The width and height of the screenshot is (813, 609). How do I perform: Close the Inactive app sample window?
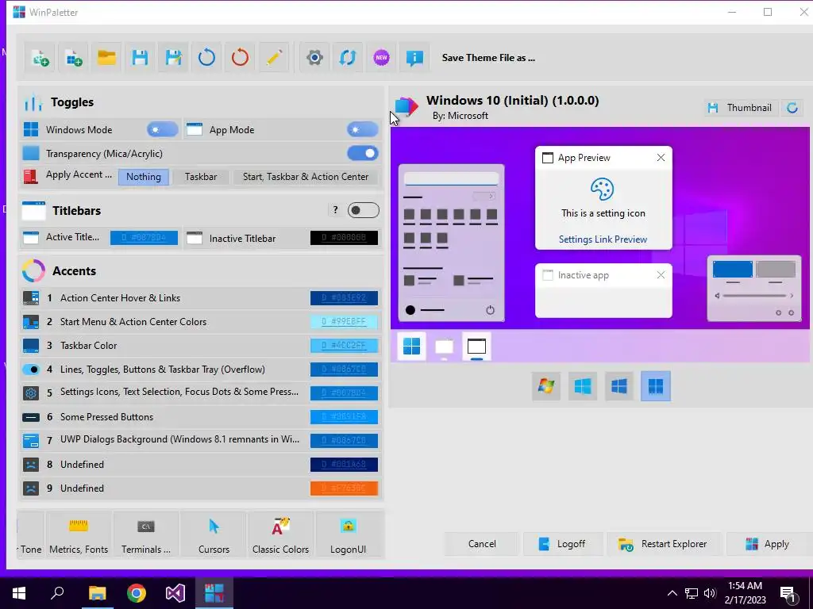point(661,275)
